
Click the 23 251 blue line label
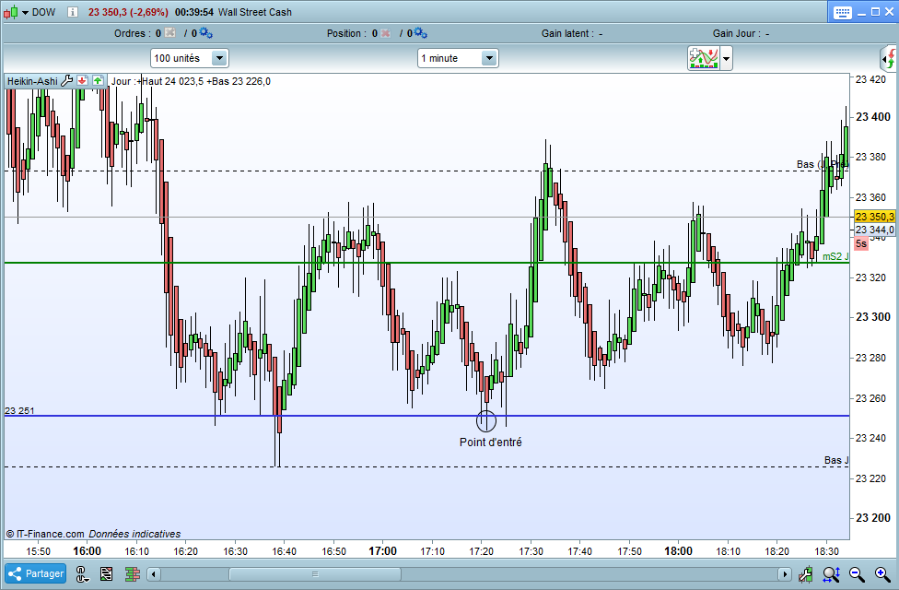(19, 410)
